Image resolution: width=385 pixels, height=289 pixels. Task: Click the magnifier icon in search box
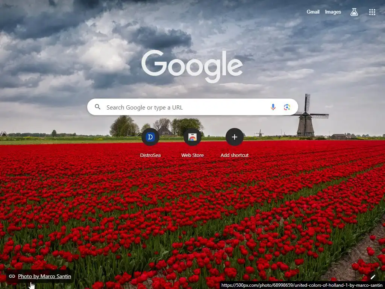tap(98, 107)
